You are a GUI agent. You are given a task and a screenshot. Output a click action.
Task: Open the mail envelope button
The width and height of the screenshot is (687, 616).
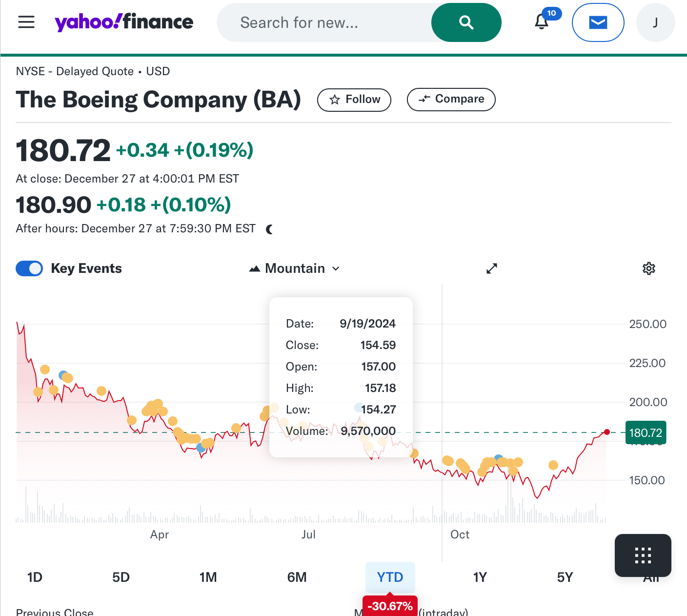(x=598, y=22)
